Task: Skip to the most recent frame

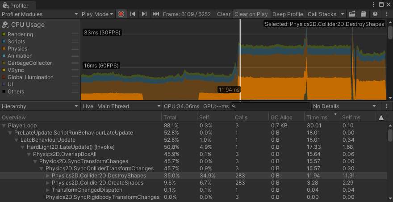Action: 155,14
